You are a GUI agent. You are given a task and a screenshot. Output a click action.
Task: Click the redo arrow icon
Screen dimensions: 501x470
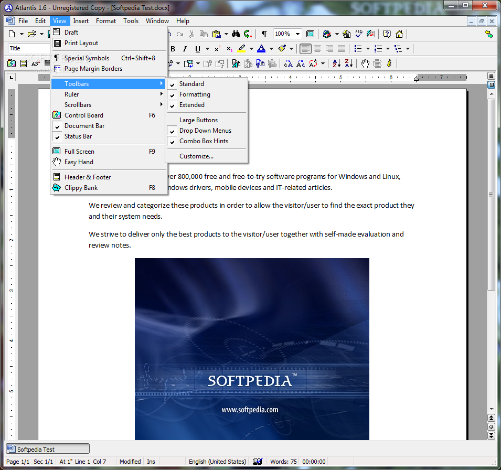(180, 34)
